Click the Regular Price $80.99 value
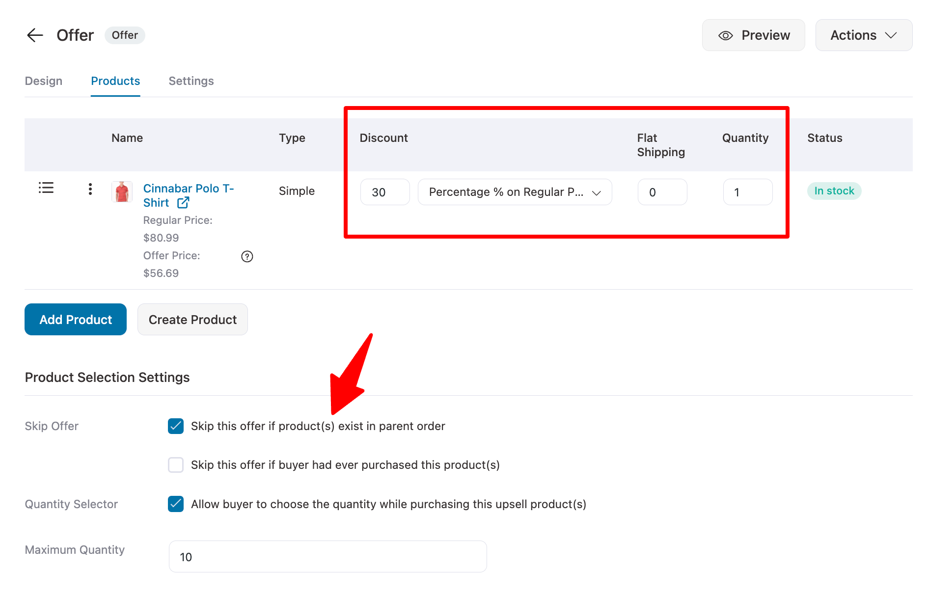The height and width of the screenshot is (596, 927). coord(161,238)
